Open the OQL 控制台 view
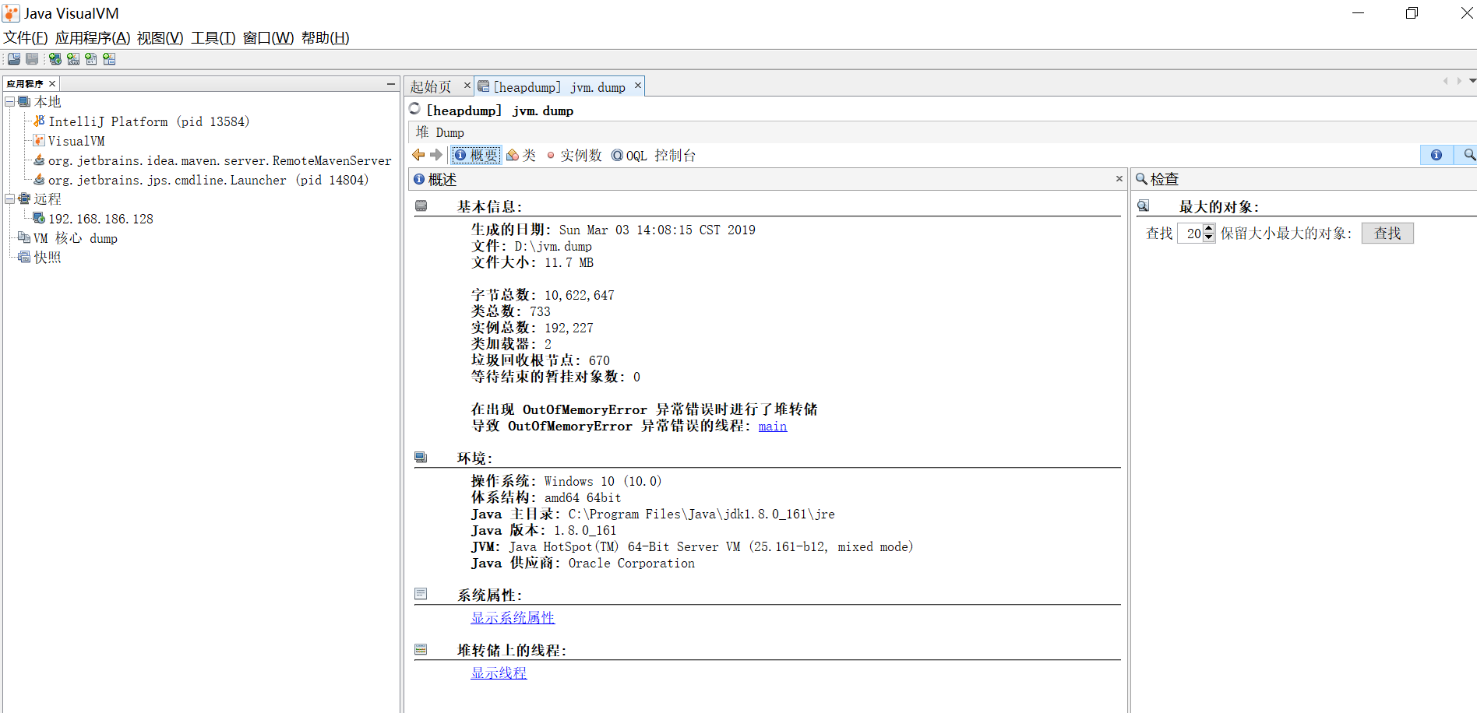 (x=654, y=155)
